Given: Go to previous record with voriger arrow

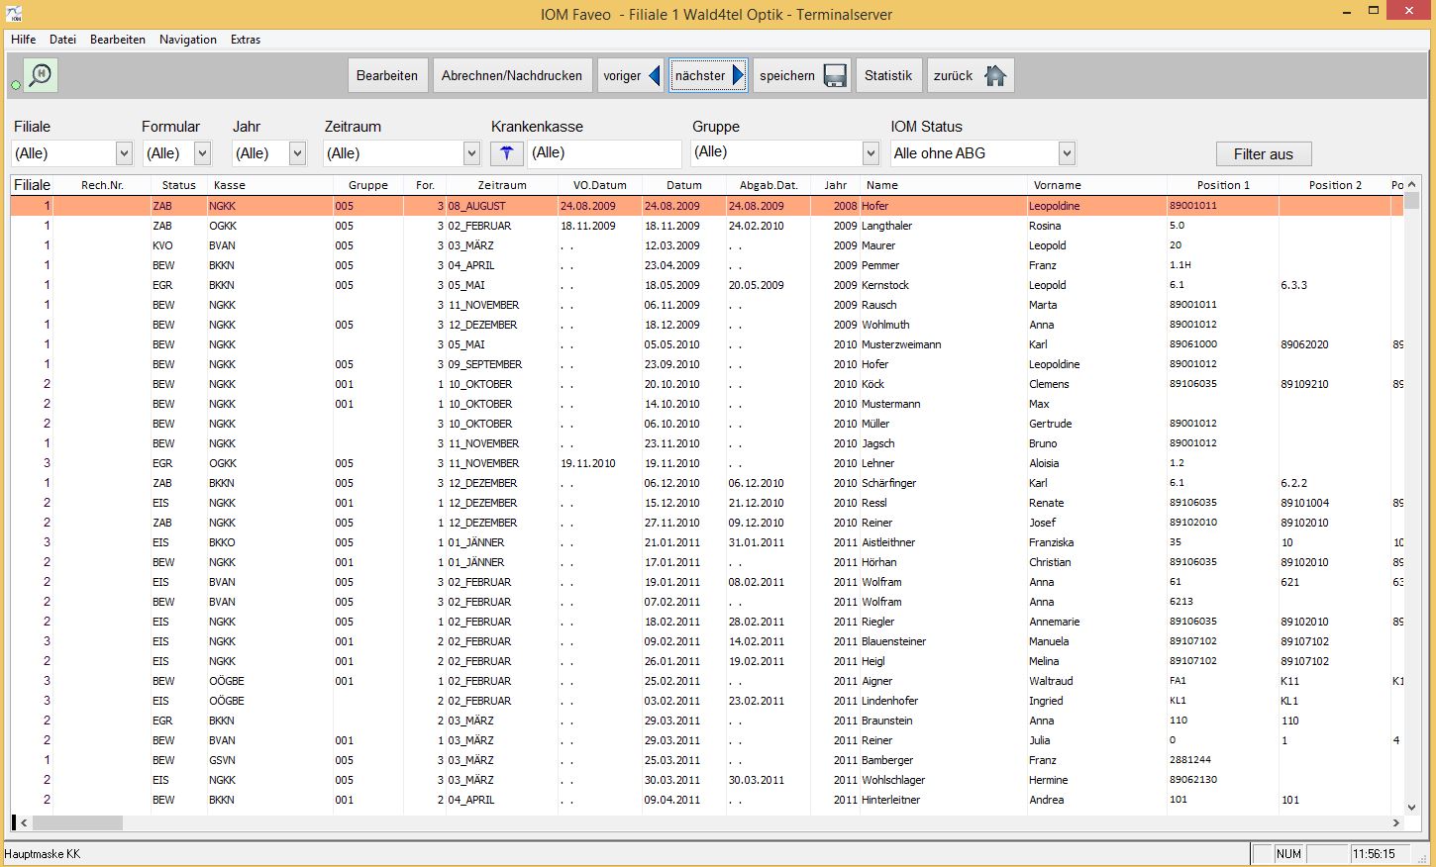Looking at the screenshot, I should (x=654, y=75).
